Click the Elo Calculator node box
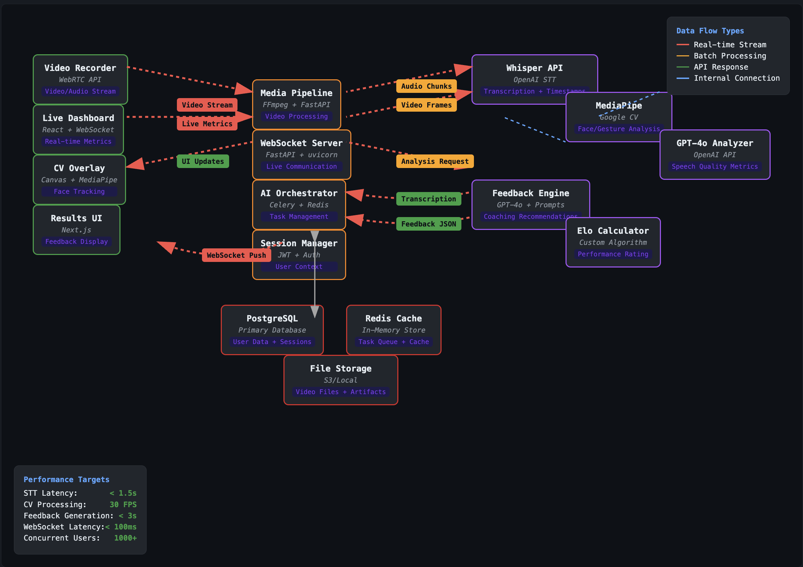The width and height of the screenshot is (803, 567). [613, 242]
